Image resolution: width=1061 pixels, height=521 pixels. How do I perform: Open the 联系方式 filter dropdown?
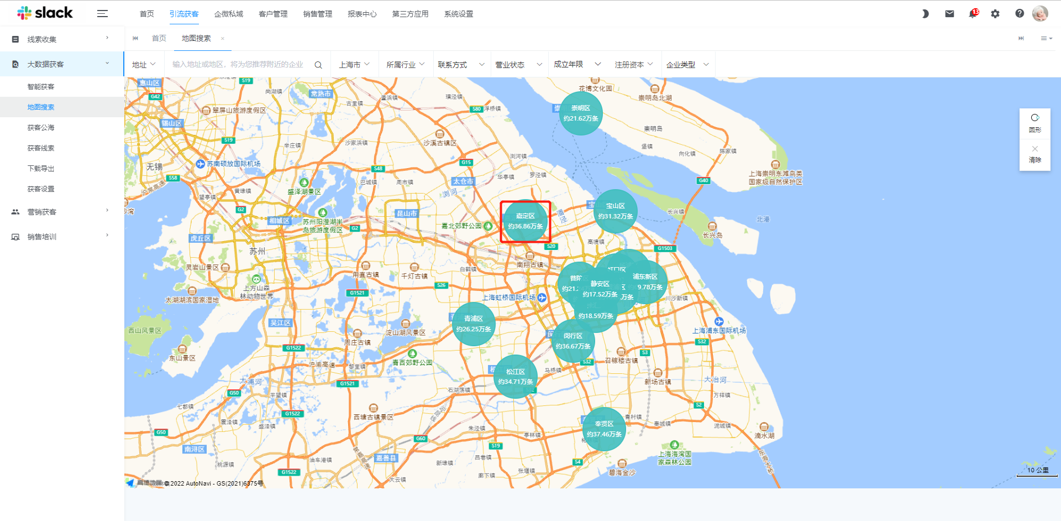(461, 65)
